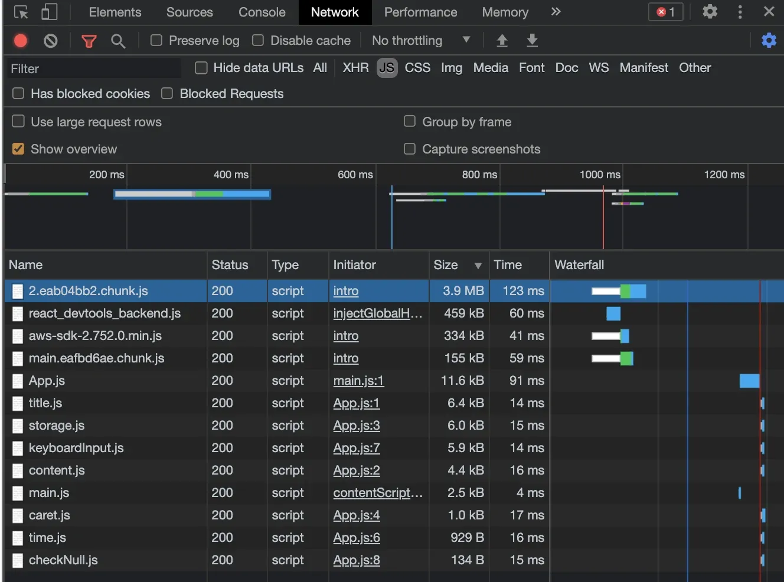Filter requests by XHR type
Viewport: 784px width, 582px height.
pyautogui.click(x=355, y=68)
